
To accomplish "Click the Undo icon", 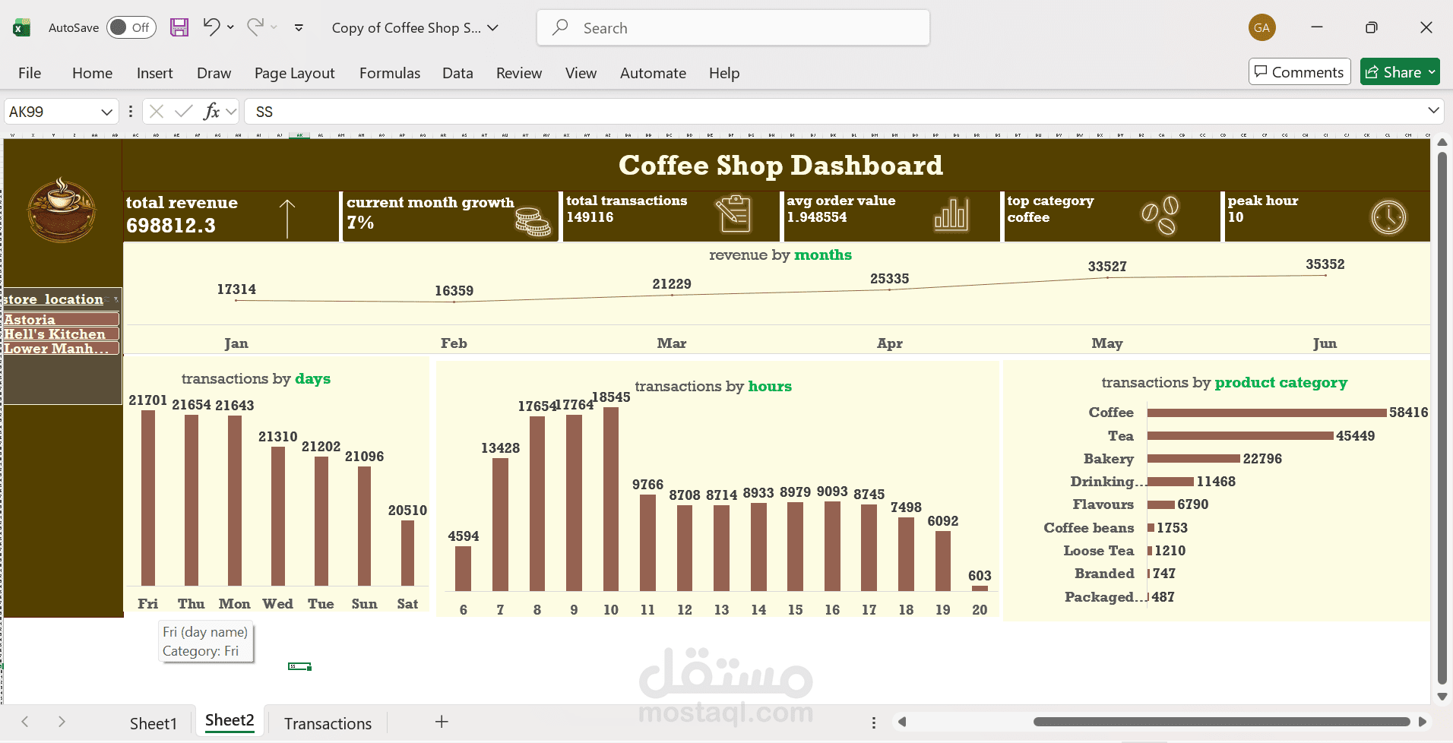I will tap(210, 27).
